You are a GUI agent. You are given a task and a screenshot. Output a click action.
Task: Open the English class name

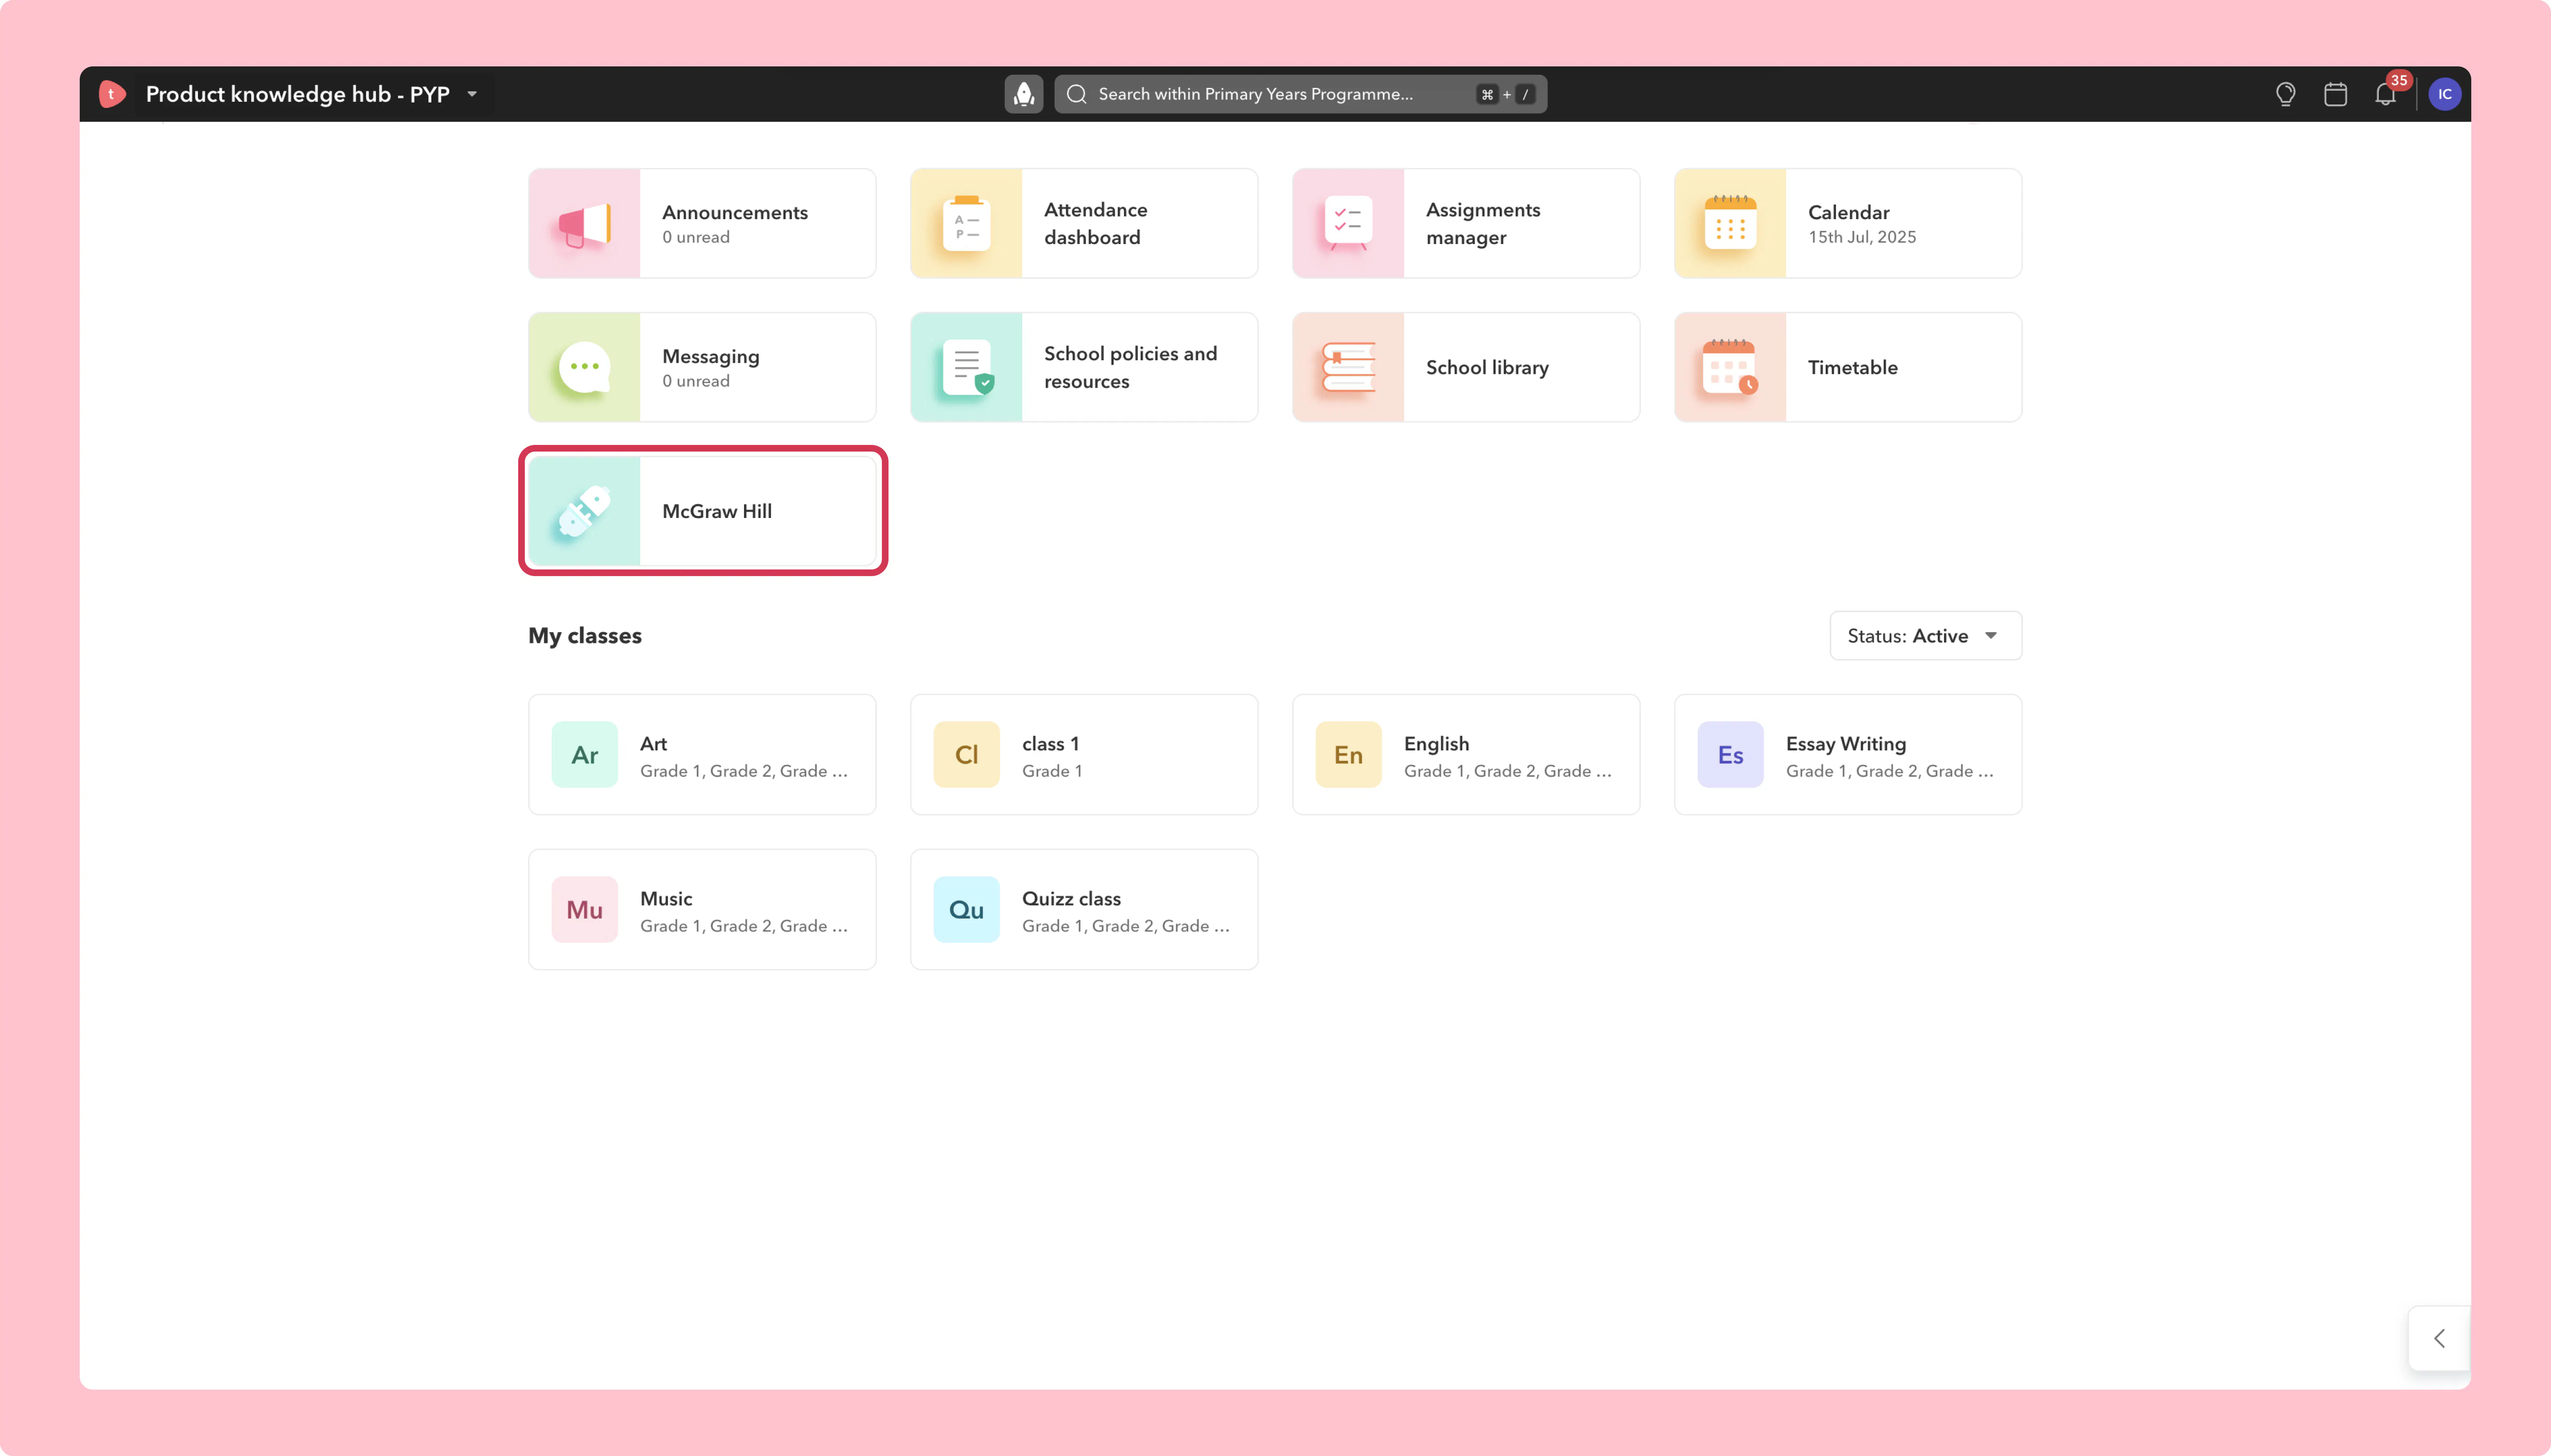[1437, 744]
